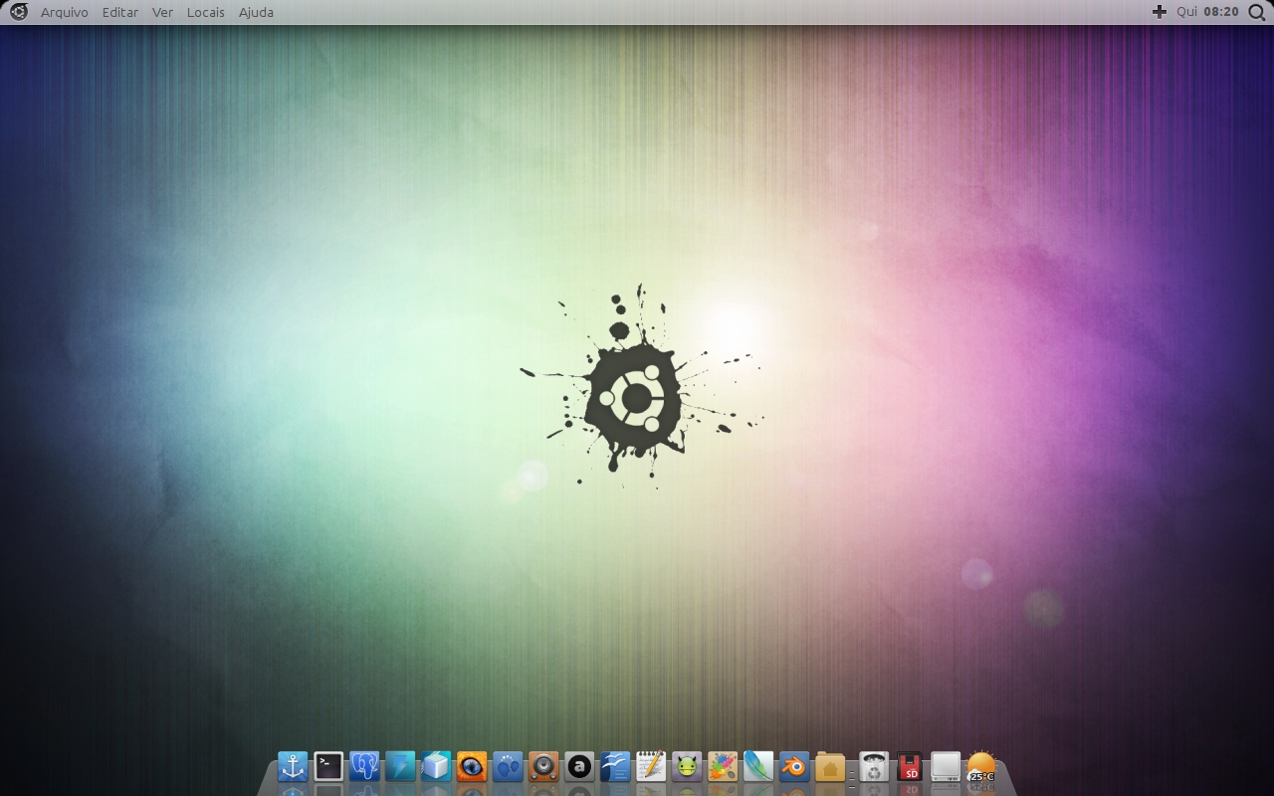The height and width of the screenshot is (796, 1274).
Task: Open the search magnifier in top panel
Action: [1256, 12]
